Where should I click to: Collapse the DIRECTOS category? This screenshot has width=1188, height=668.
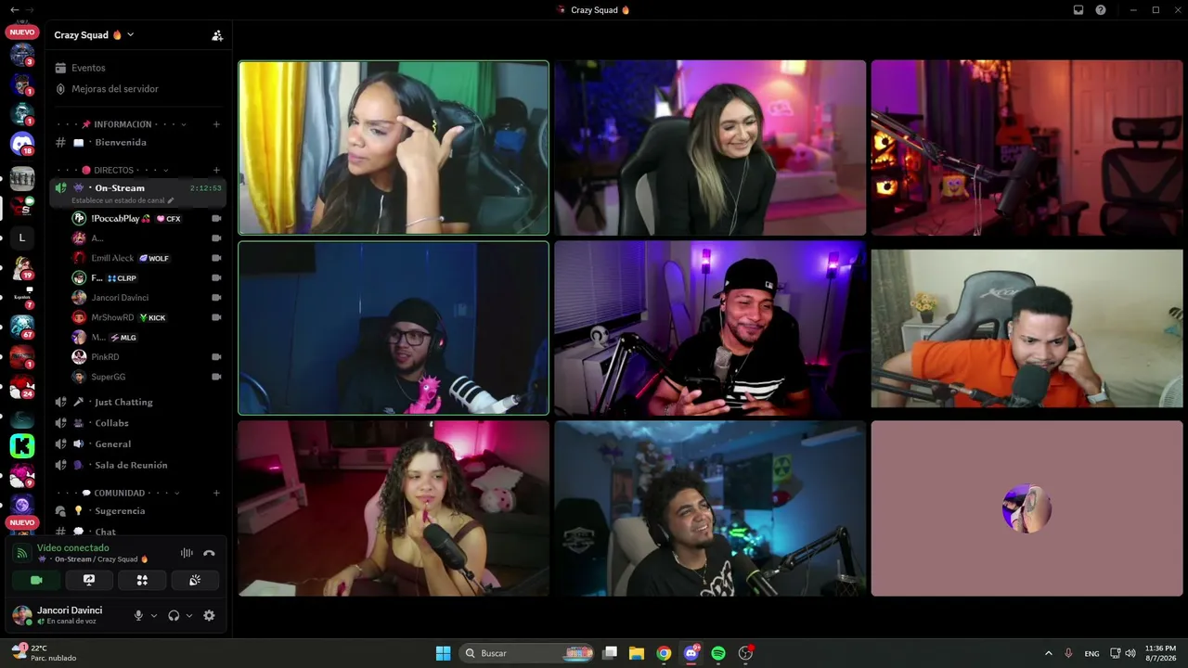click(x=113, y=170)
